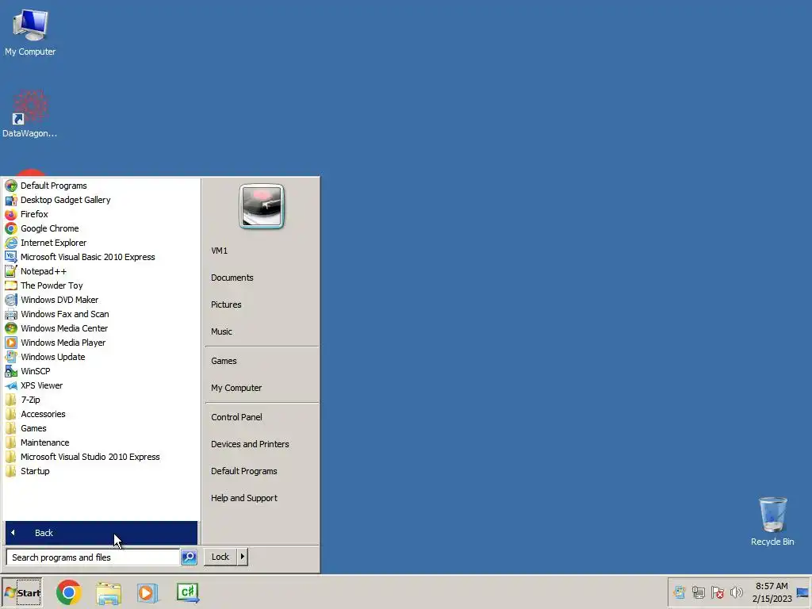Launch Windows Media Center icon
The image size is (812, 609).
click(x=11, y=328)
